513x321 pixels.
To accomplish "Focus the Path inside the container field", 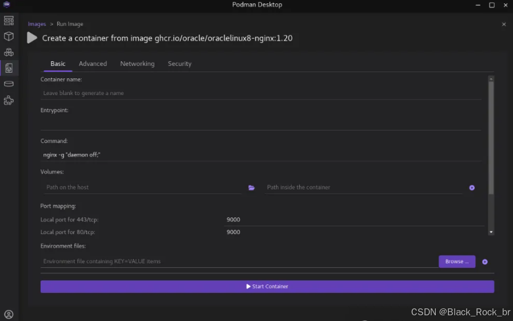I will click(x=364, y=188).
